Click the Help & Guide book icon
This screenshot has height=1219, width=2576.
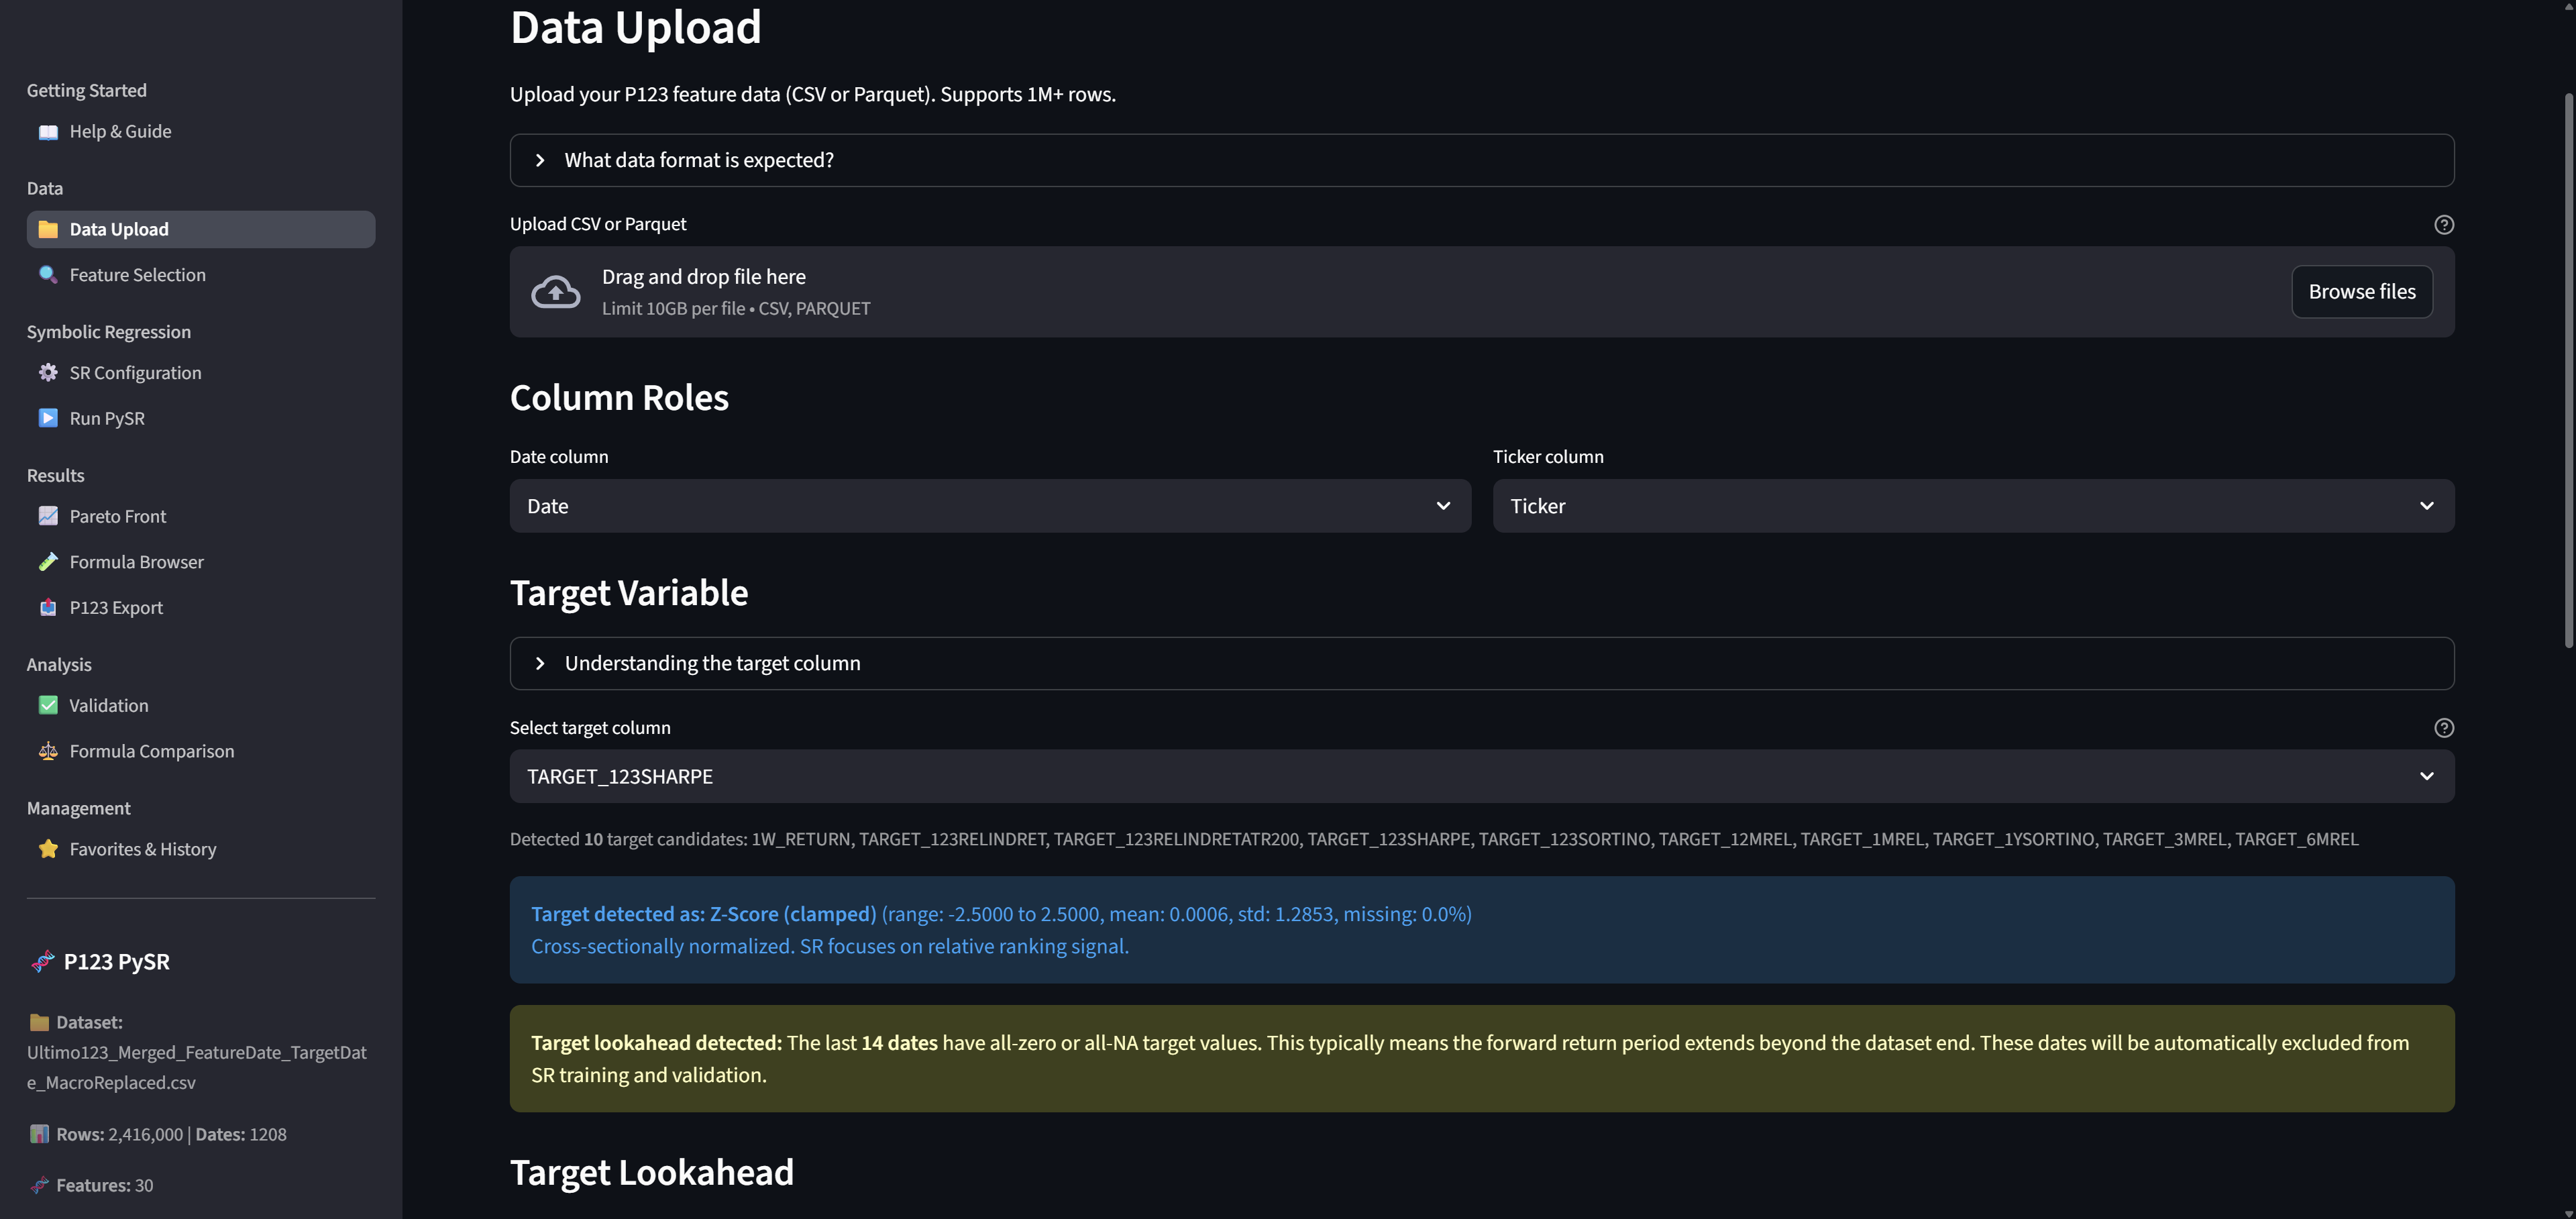point(48,132)
